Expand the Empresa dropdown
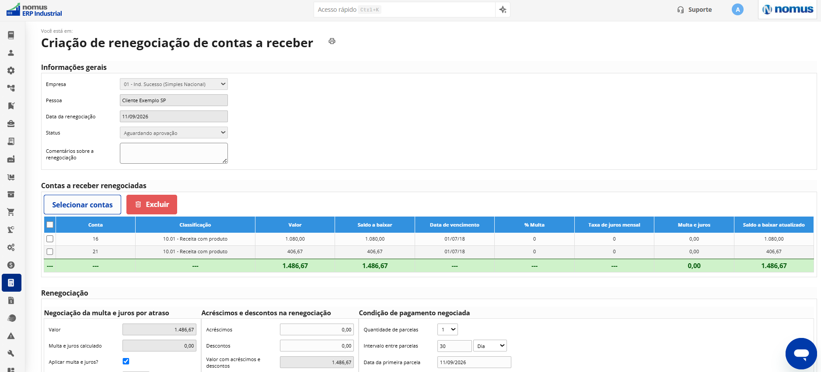The height and width of the screenshot is (372, 821). (x=174, y=84)
